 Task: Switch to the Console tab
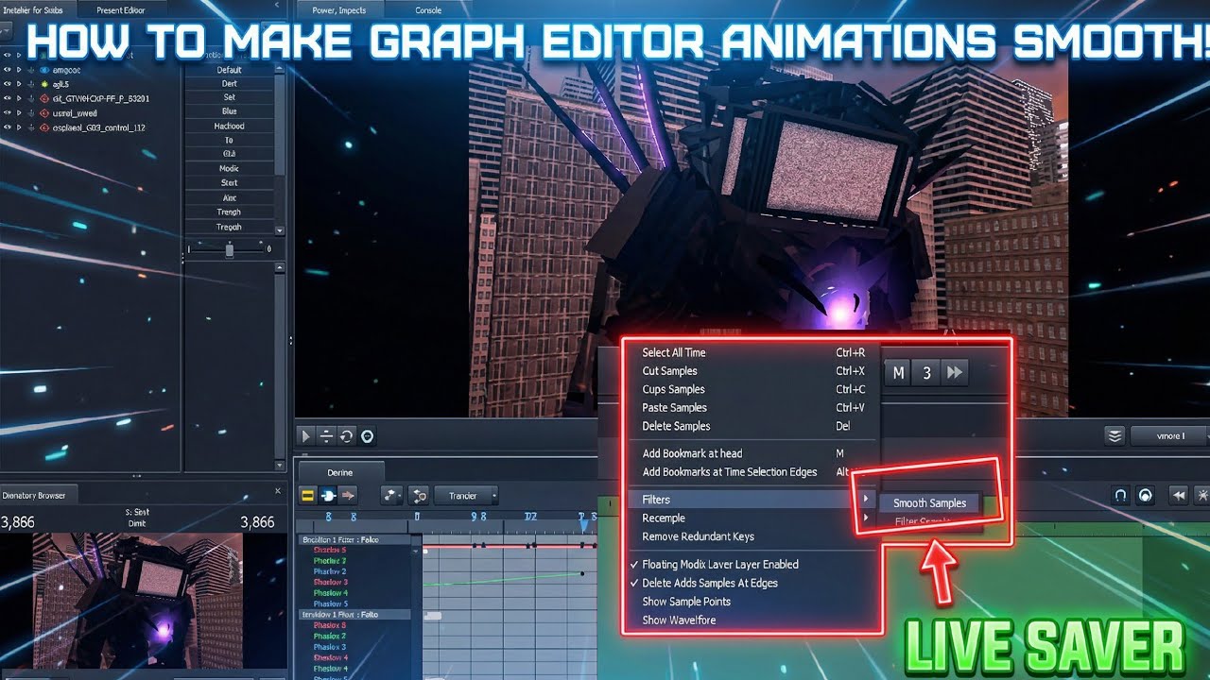pyautogui.click(x=428, y=10)
